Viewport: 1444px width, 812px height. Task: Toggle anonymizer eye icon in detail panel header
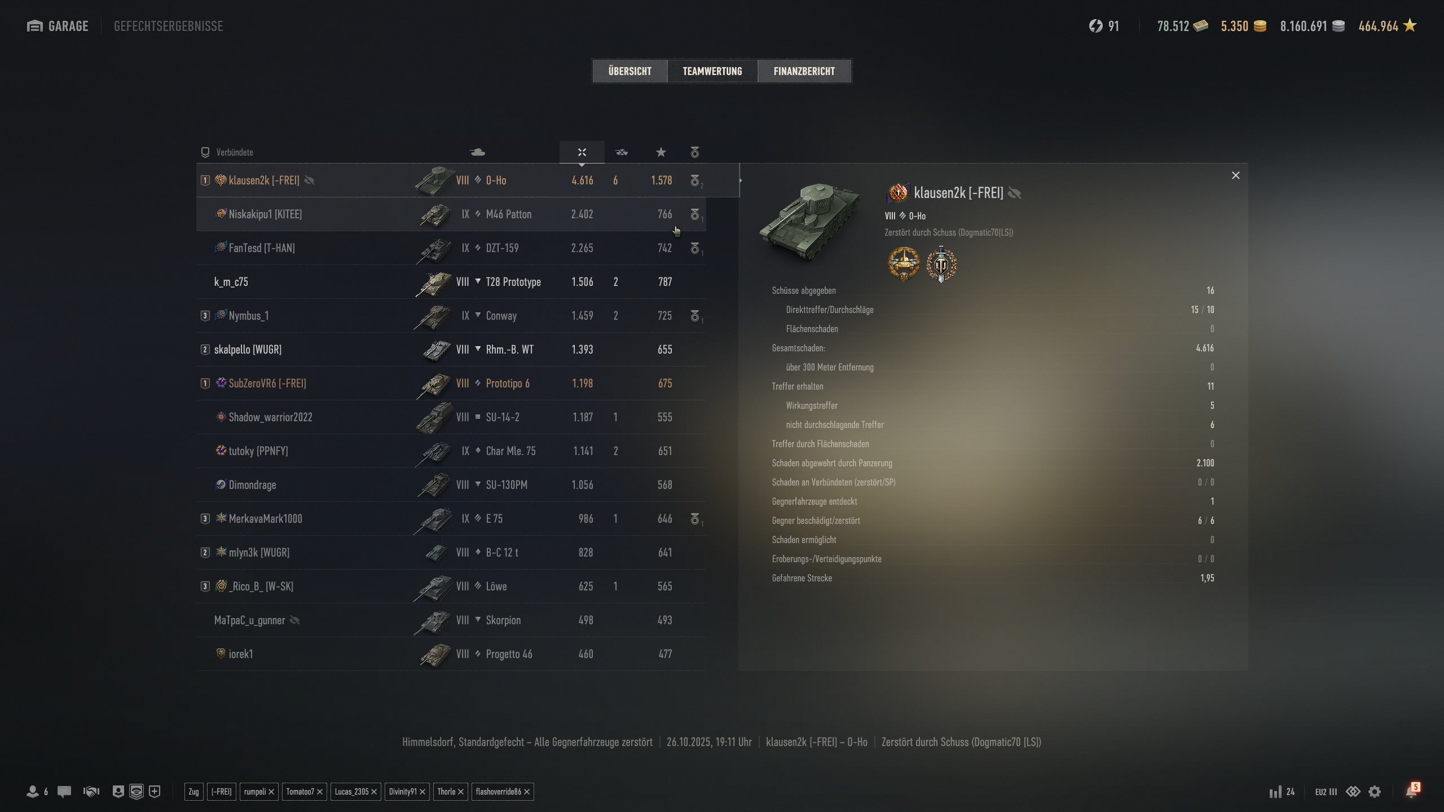[x=1014, y=193]
